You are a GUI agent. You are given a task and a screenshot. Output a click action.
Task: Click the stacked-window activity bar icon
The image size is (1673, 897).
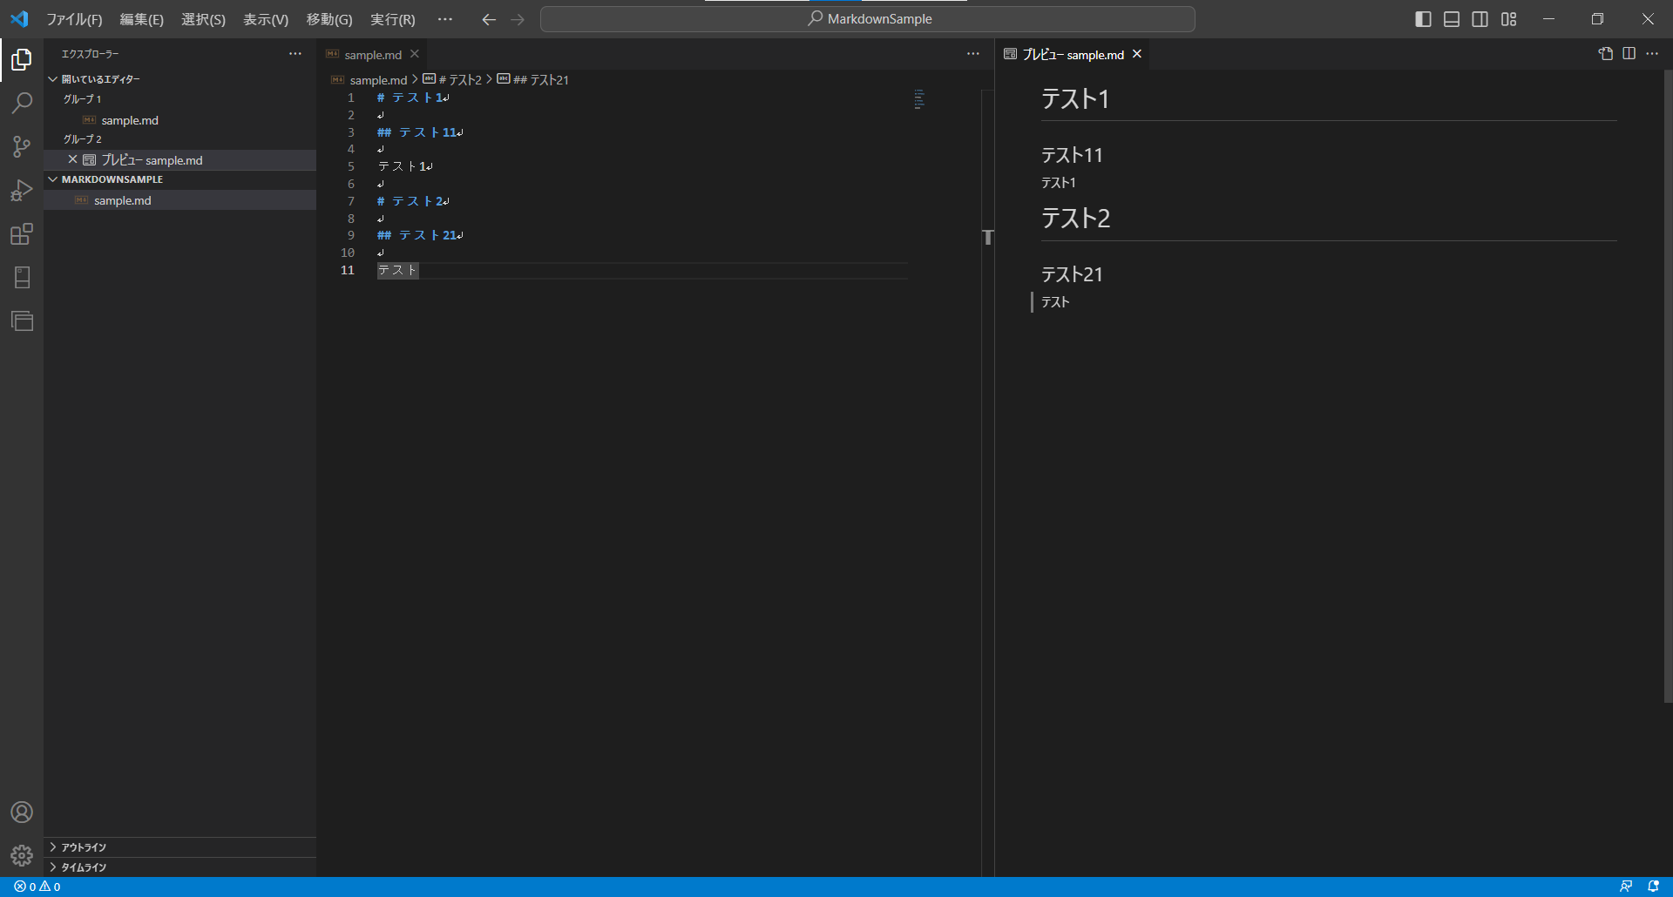(22, 320)
